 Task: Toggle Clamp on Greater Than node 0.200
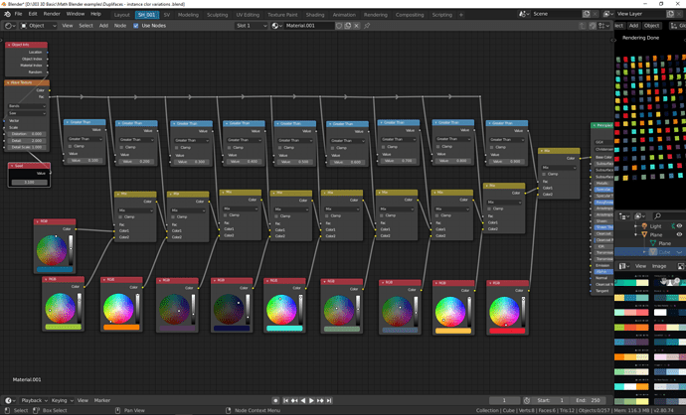pyautogui.click(x=122, y=147)
